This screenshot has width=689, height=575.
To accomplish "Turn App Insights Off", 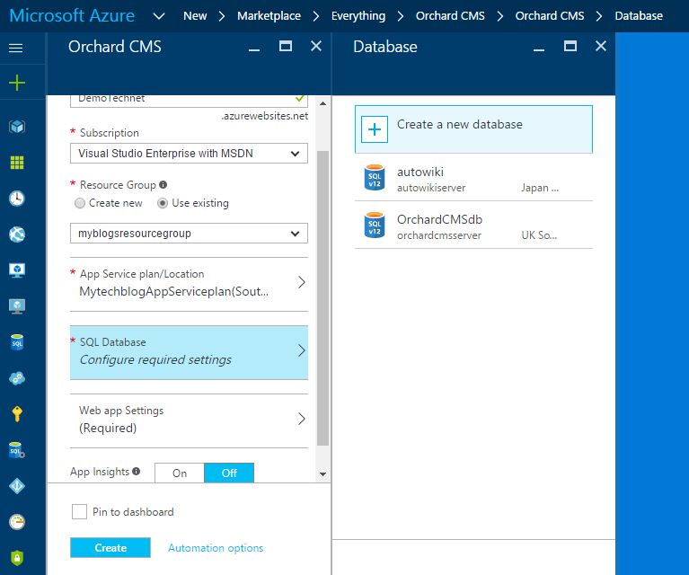I will coord(229,473).
